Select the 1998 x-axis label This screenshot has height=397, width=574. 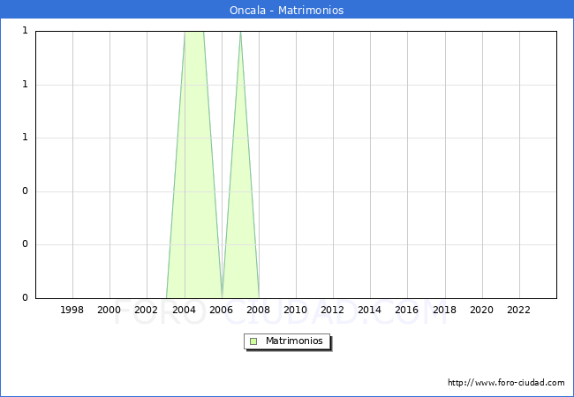pos(72,310)
